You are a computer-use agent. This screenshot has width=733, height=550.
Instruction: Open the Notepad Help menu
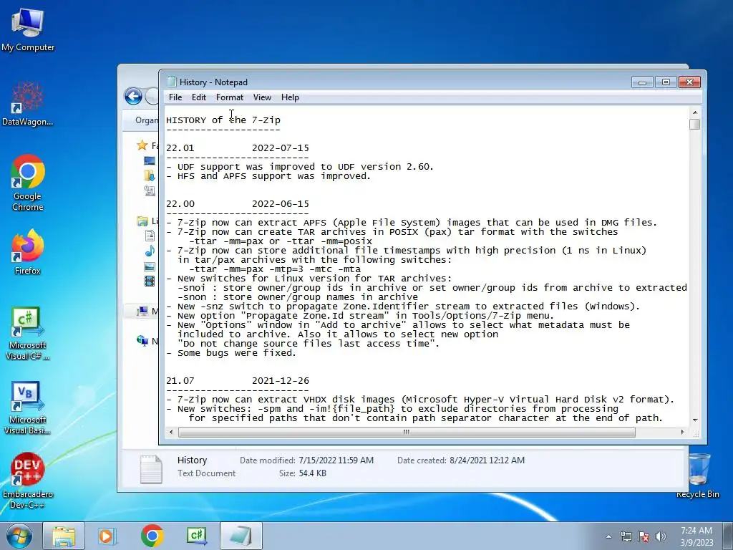290,97
